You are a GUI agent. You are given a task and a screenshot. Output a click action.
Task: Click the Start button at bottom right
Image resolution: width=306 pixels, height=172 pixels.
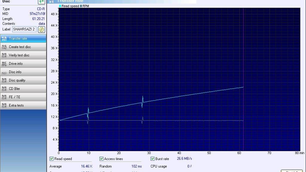coord(292,171)
